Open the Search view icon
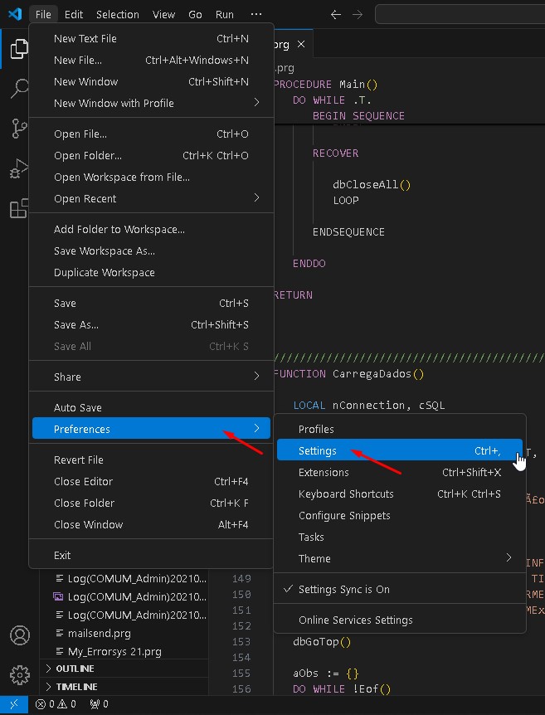545x715 pixels. [18, 90]
